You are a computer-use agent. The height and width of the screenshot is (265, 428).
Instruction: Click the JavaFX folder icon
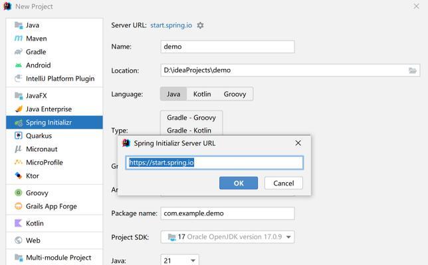(x=19, y=95)
